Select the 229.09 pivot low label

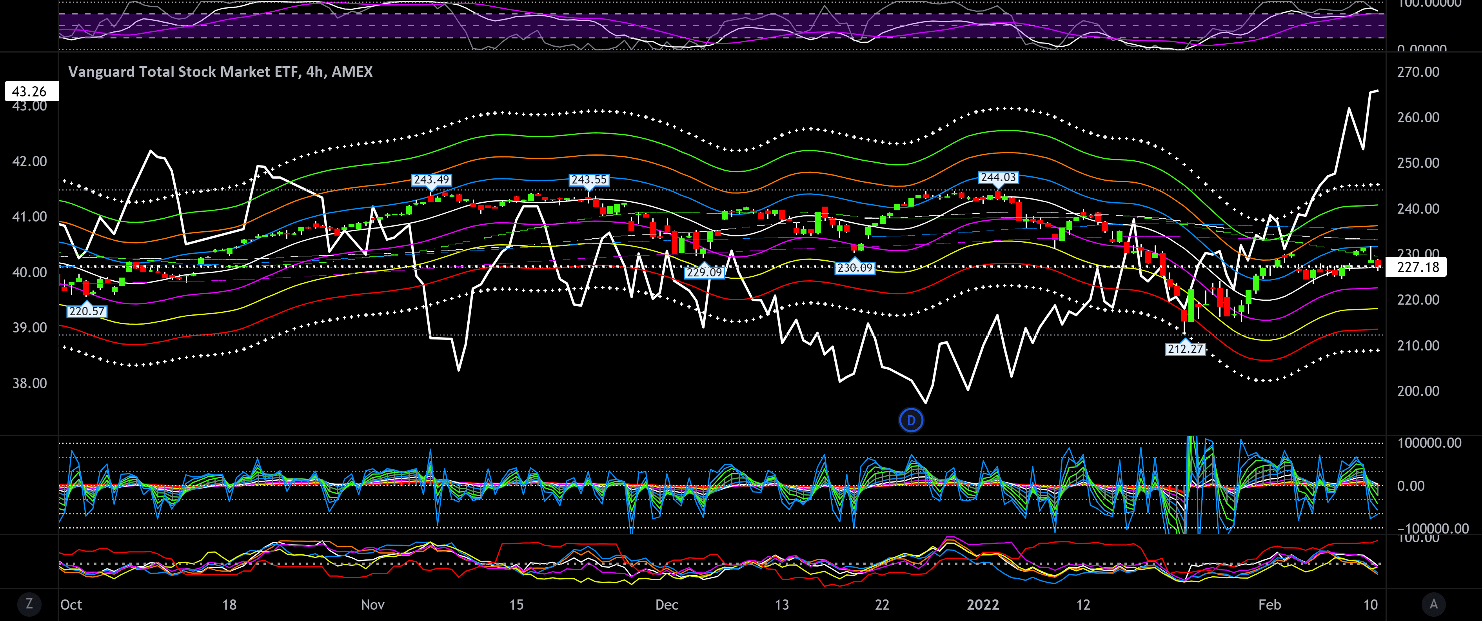704,272
